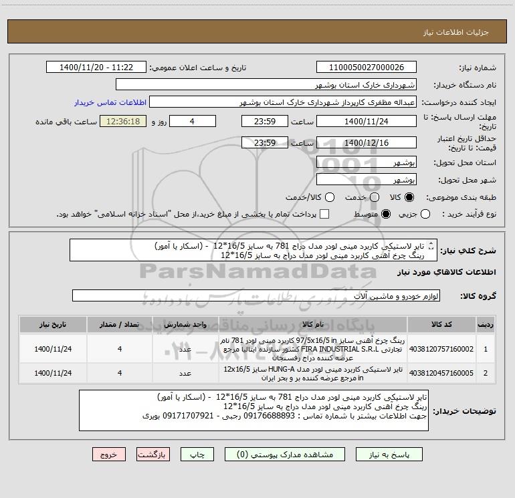The image size is (515, 498).
Task: Click the شماره نیاز field 1100050027000026
Action: (x=367, y=68)
